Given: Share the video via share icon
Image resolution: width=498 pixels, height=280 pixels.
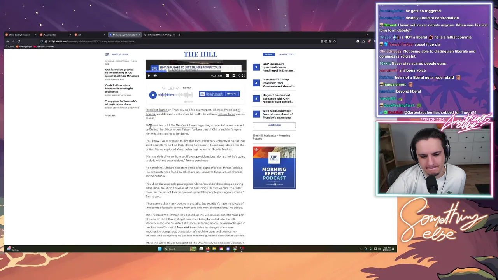Looking at the screenshot, I should [x=238, y=75].
